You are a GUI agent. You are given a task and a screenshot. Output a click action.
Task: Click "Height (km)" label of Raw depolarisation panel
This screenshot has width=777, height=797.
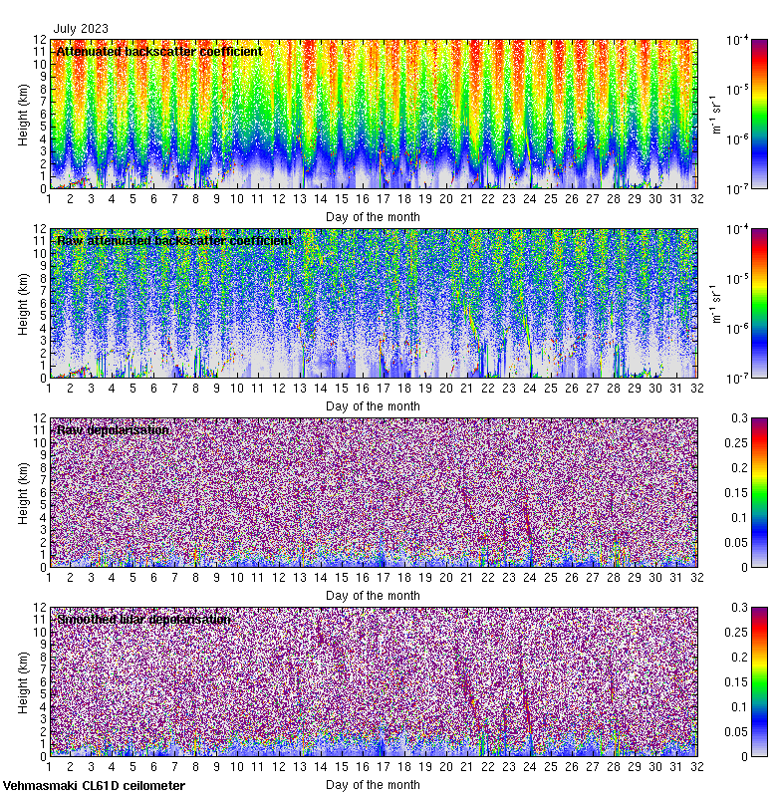[24, 492]
